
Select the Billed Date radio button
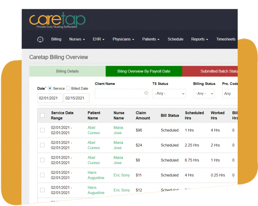(68, 89)
